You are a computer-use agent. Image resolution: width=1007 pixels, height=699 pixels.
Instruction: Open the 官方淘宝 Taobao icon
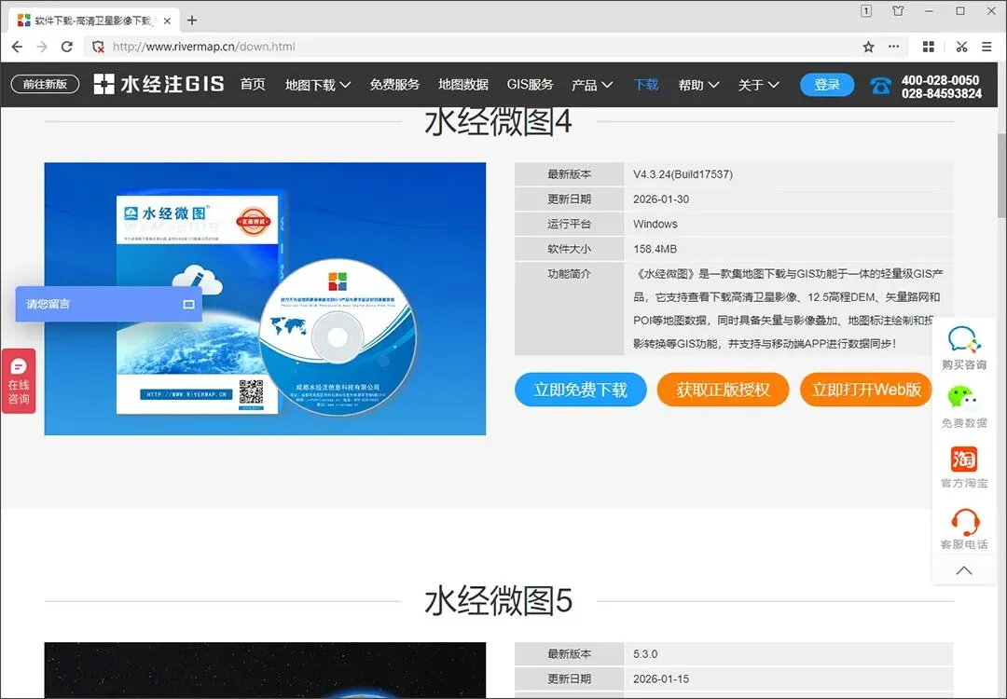coord(964,459)
